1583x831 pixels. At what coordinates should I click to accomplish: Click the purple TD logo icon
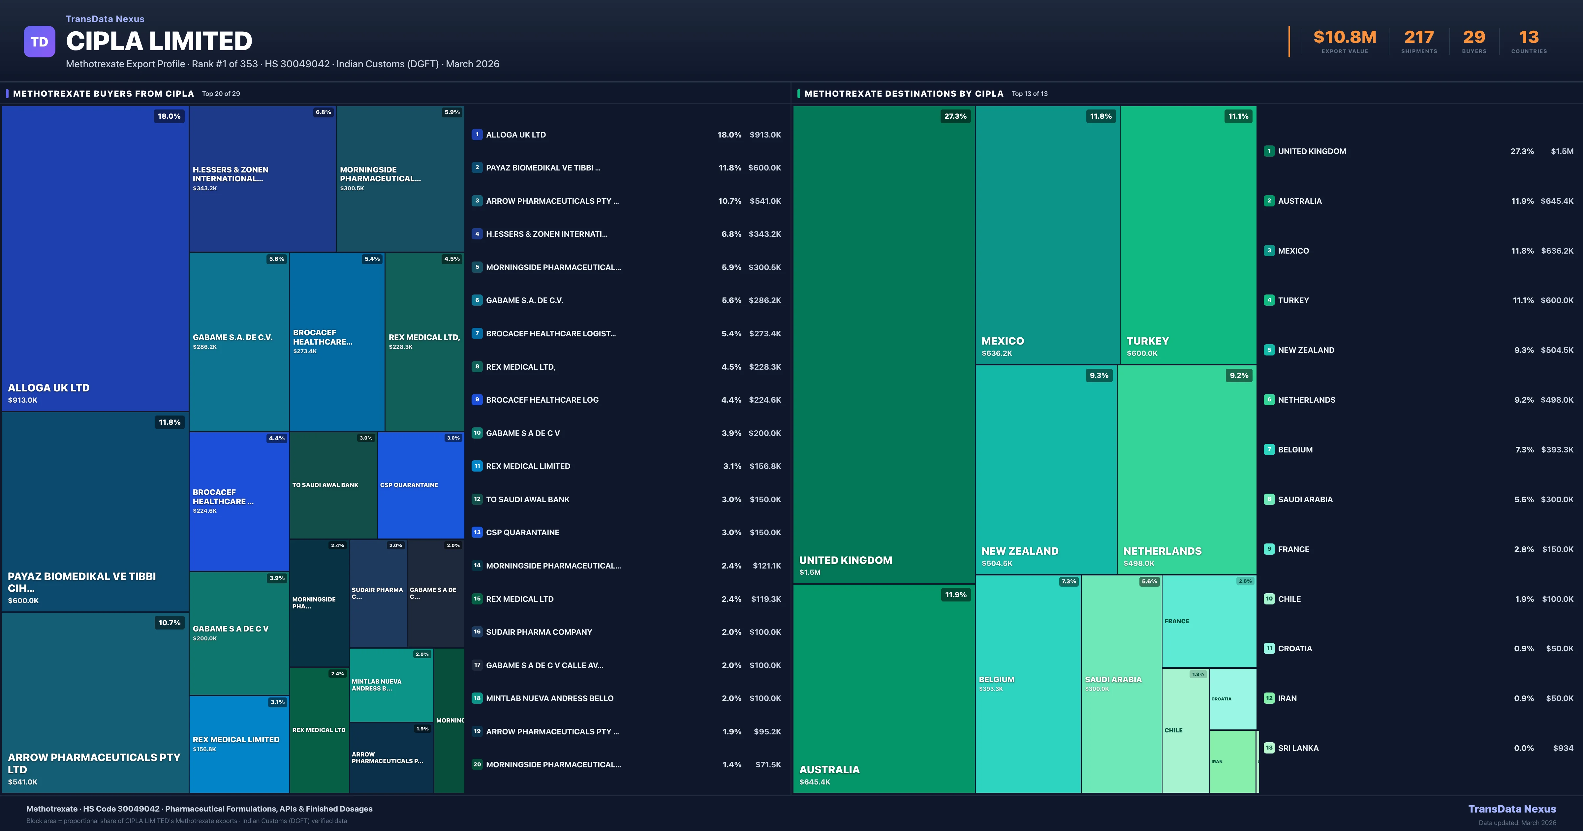tap(39, 42)
